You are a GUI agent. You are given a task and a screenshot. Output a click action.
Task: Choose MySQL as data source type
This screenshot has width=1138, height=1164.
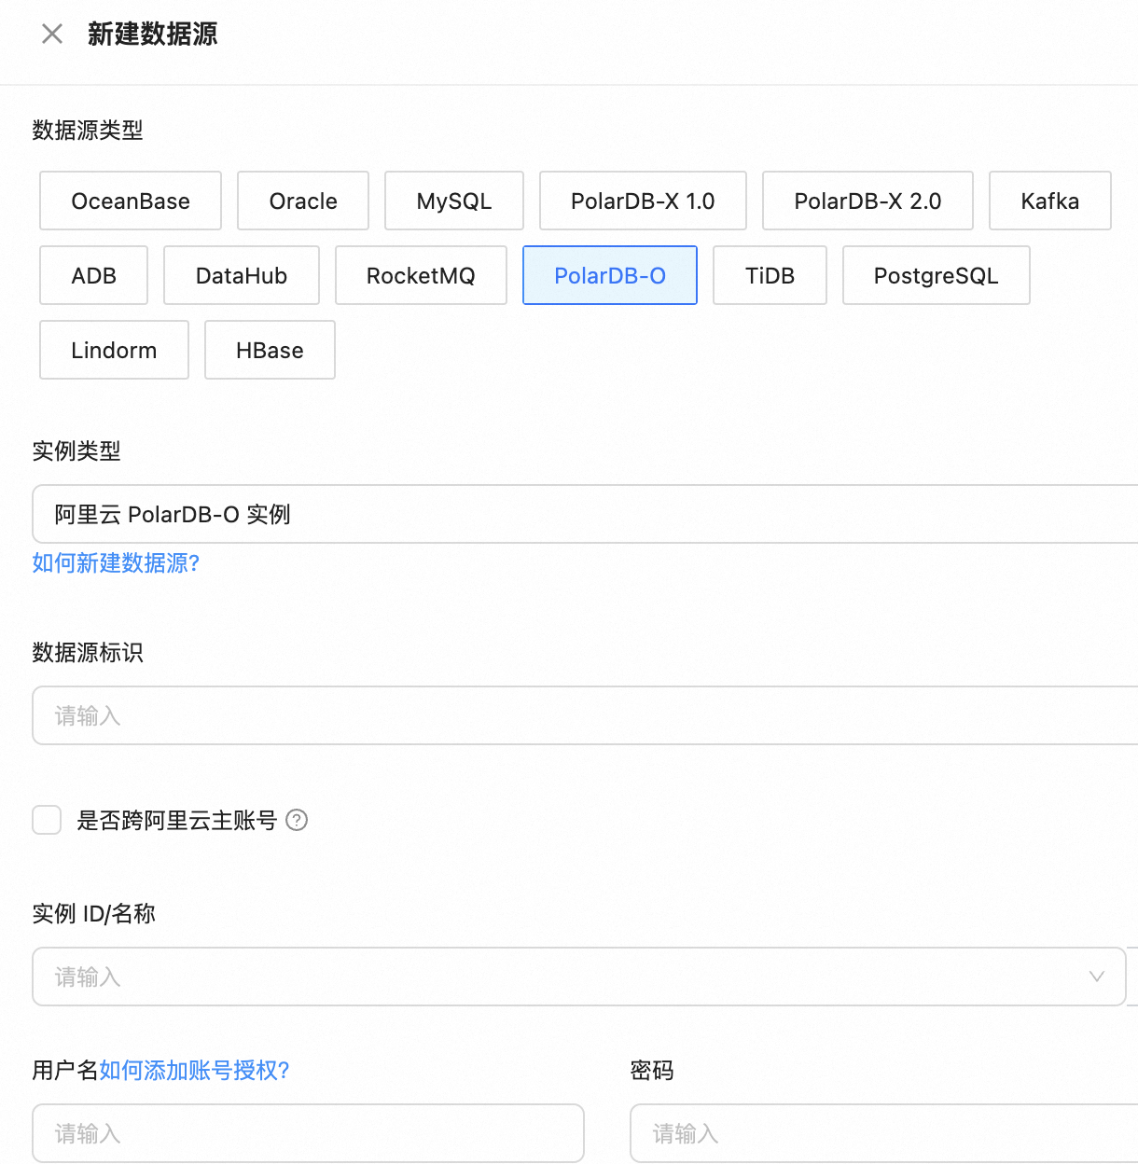(454, 201)
